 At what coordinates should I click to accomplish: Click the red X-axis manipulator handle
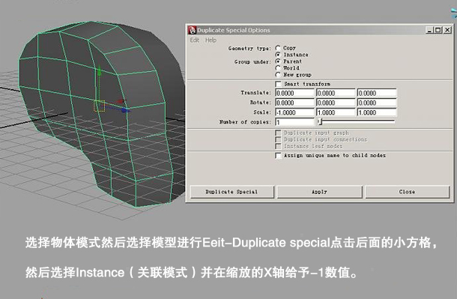[121, 101]
